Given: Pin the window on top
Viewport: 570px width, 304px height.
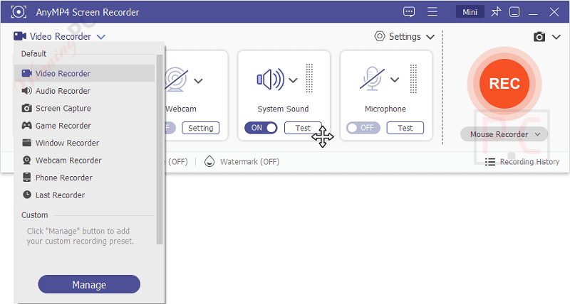Looking at the screenshot, I should pos(496,12).
